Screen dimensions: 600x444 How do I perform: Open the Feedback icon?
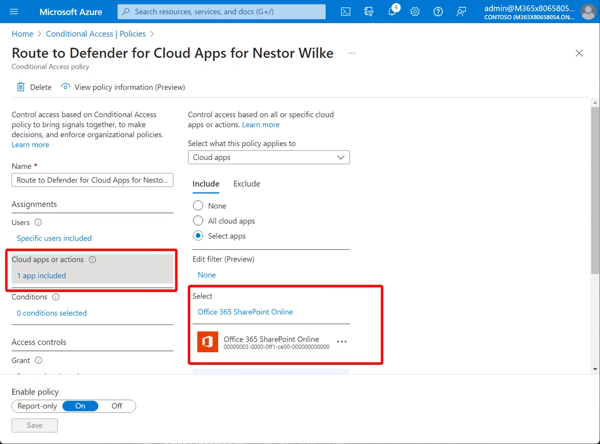click(461, 12)
